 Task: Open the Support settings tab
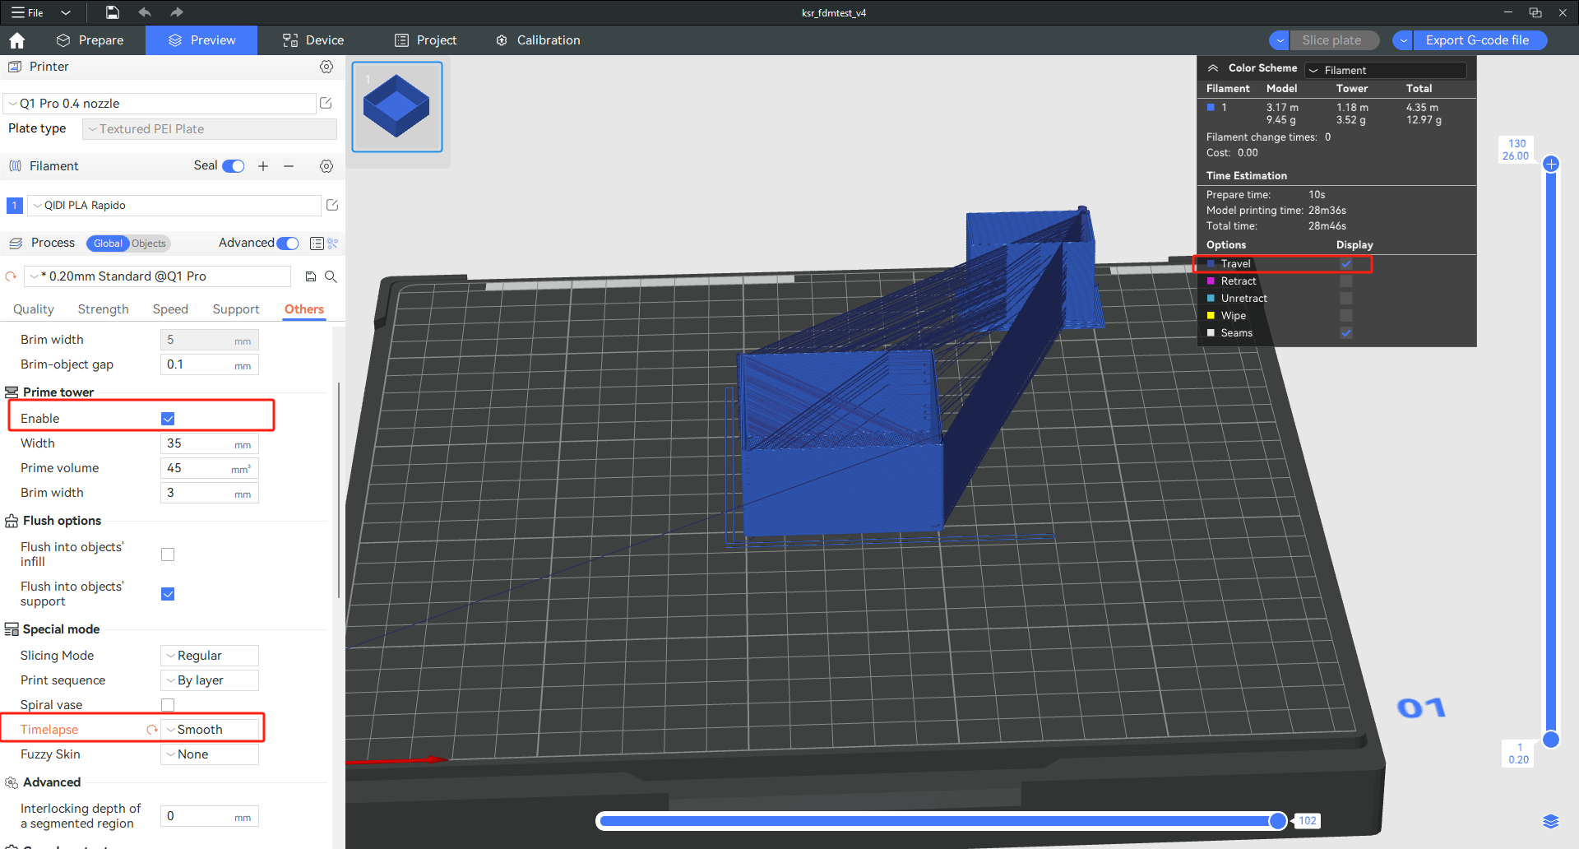click(x=235, y=309)
